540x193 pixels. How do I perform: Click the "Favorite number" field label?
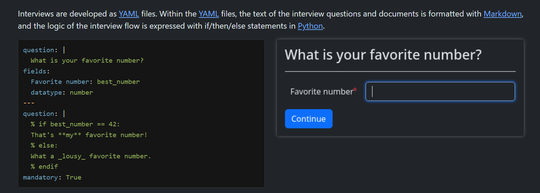point(321,92)
